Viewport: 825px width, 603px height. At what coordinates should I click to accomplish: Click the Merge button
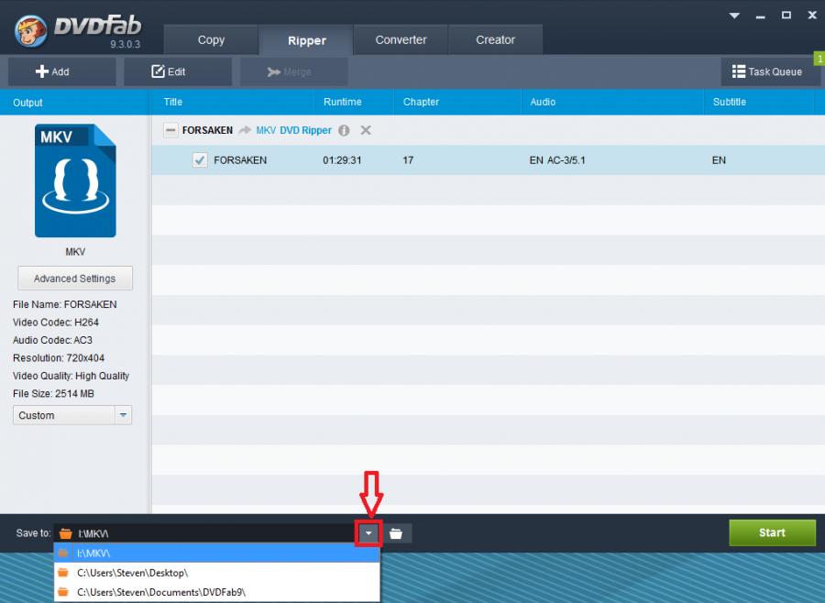click(x=294, y=71)
